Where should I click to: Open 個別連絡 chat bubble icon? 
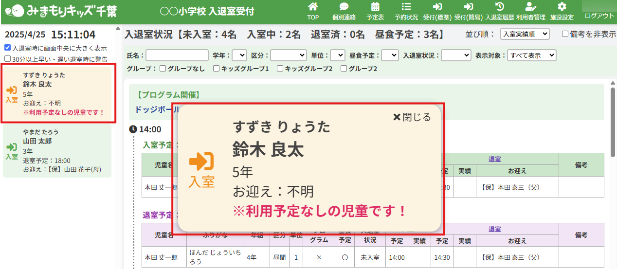[x=344, y=7]
